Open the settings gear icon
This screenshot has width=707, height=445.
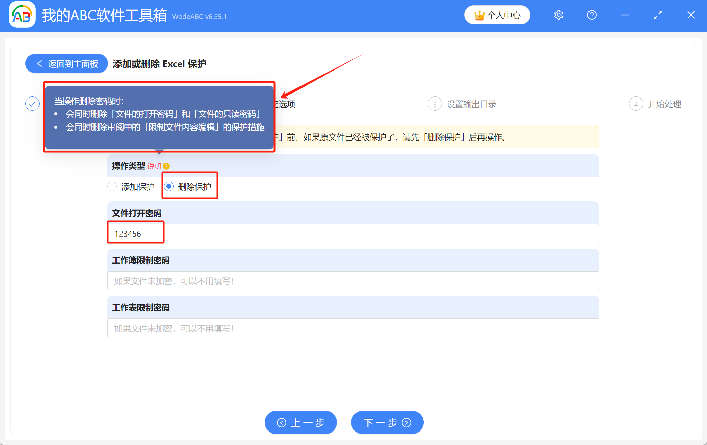coord(558,15)
